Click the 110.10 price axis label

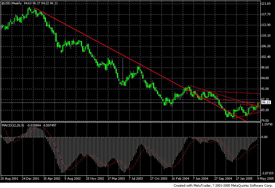pos(266,36)
